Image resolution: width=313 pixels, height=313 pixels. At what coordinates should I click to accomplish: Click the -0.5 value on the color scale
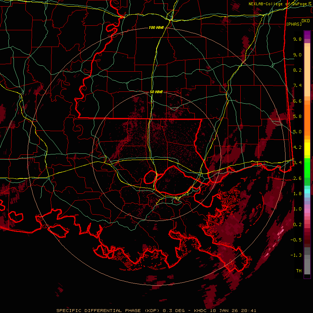tap(296, 240)
